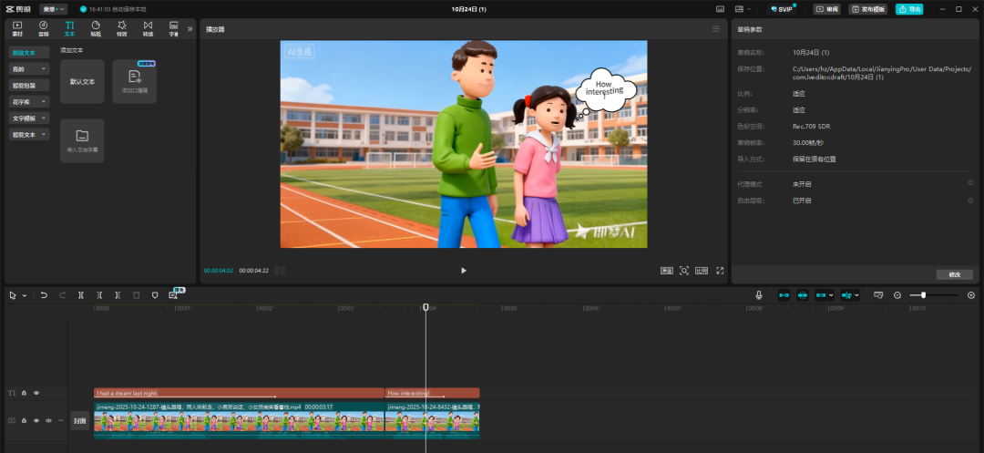Click the 导出 export button
The image size is (984, 453).
908,8
